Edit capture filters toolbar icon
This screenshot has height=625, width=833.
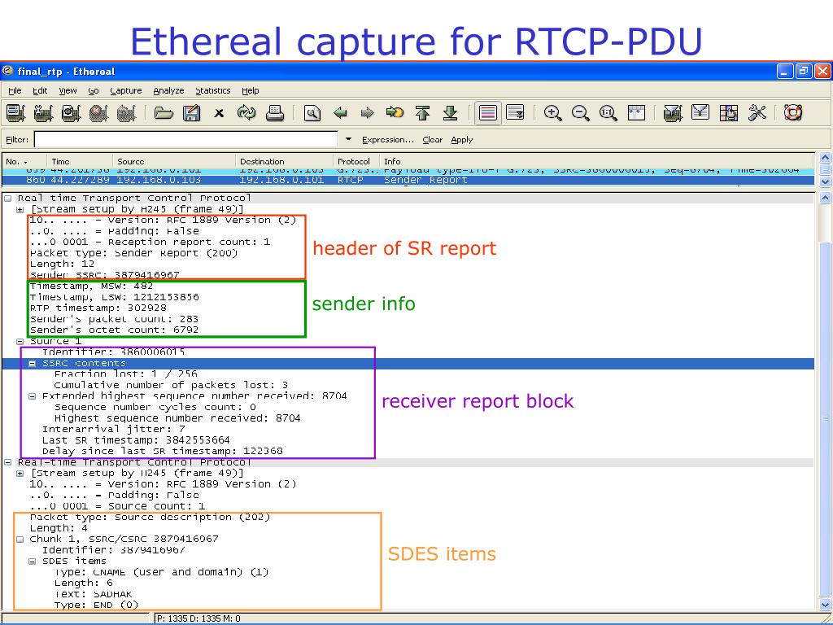click(x=673, y=112)
